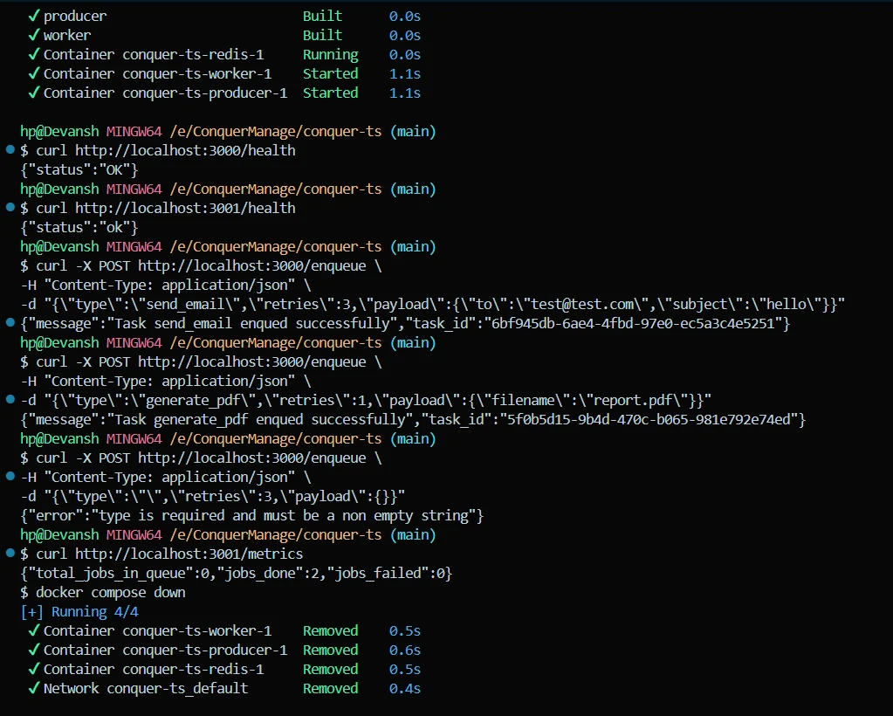Click the 0.6s duration value
The width and height of the screenshot is (893, 716).
tap(405, 650)
